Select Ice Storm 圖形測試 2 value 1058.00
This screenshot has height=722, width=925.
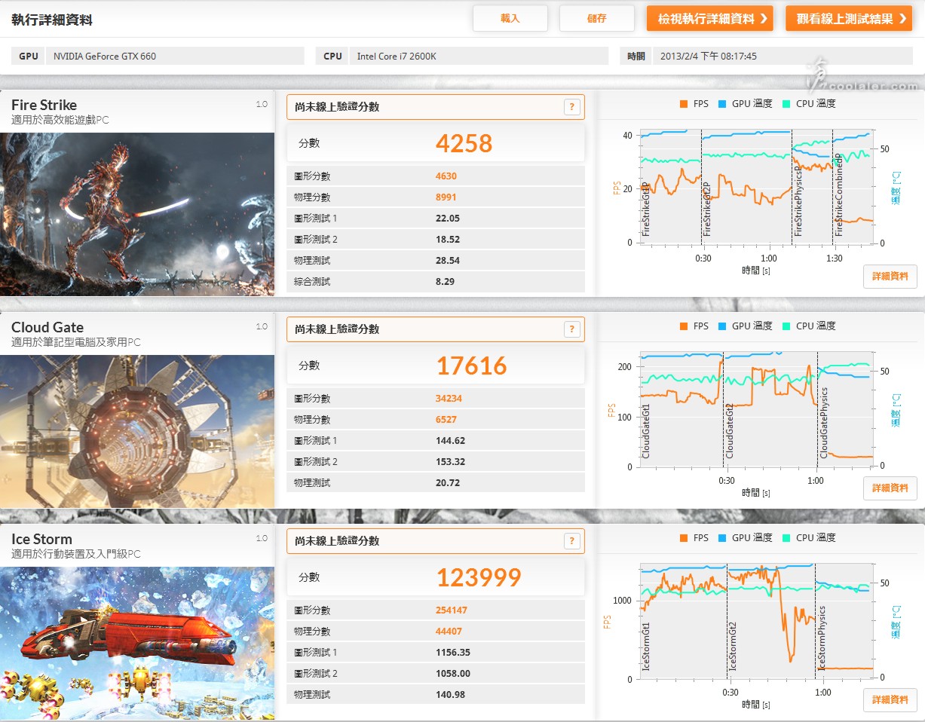pos(453,674)
